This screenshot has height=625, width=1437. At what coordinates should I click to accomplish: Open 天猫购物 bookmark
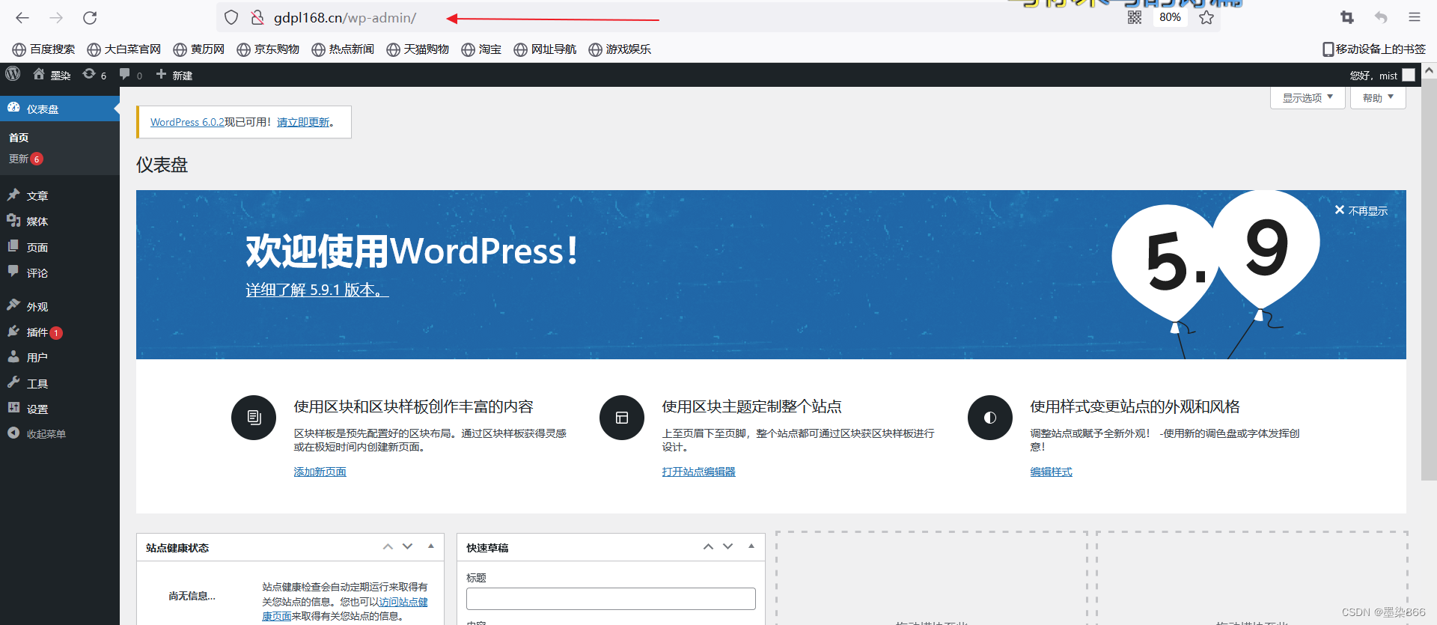point(418,49)
